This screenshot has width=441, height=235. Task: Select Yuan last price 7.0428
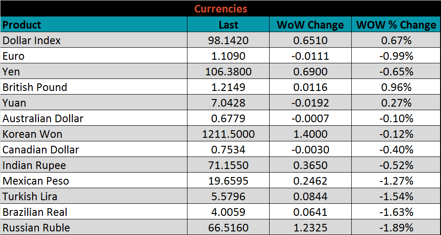228,103
